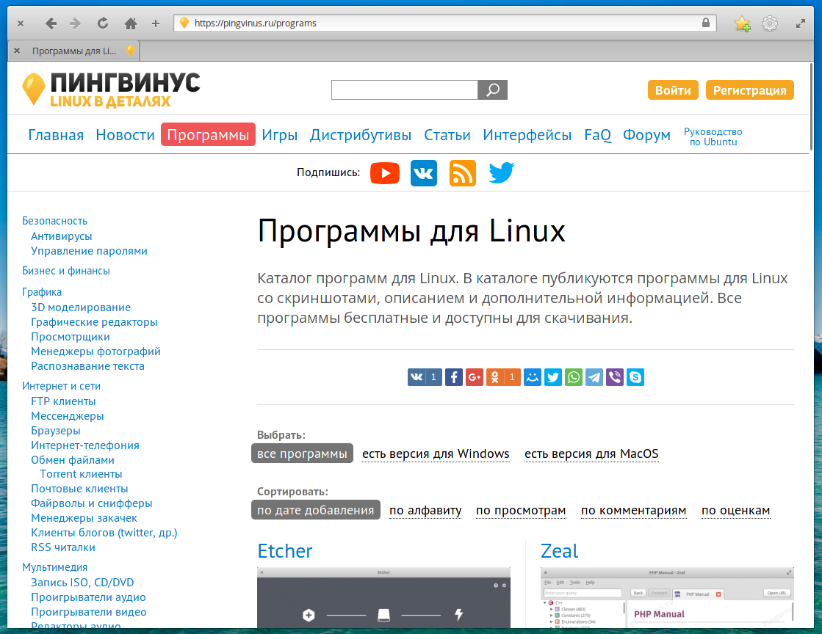Click the RSS feed subscribe icon
Image resolution: width=822 pixels, height=634 pixels.
[x=463, y=173]
